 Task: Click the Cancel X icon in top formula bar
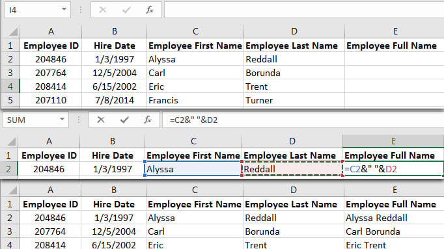[x=103, y=10]
